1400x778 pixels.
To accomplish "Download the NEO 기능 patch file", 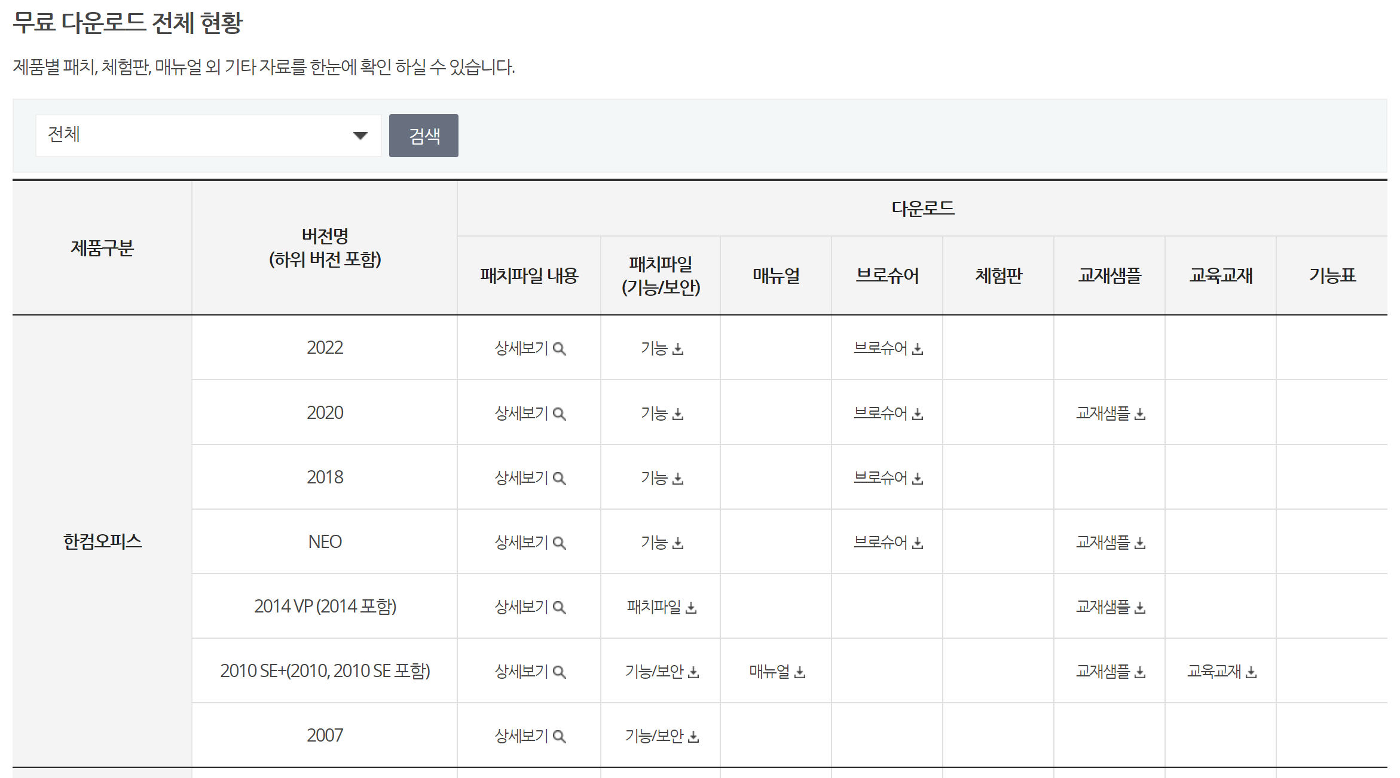I will tap(661, 543).
